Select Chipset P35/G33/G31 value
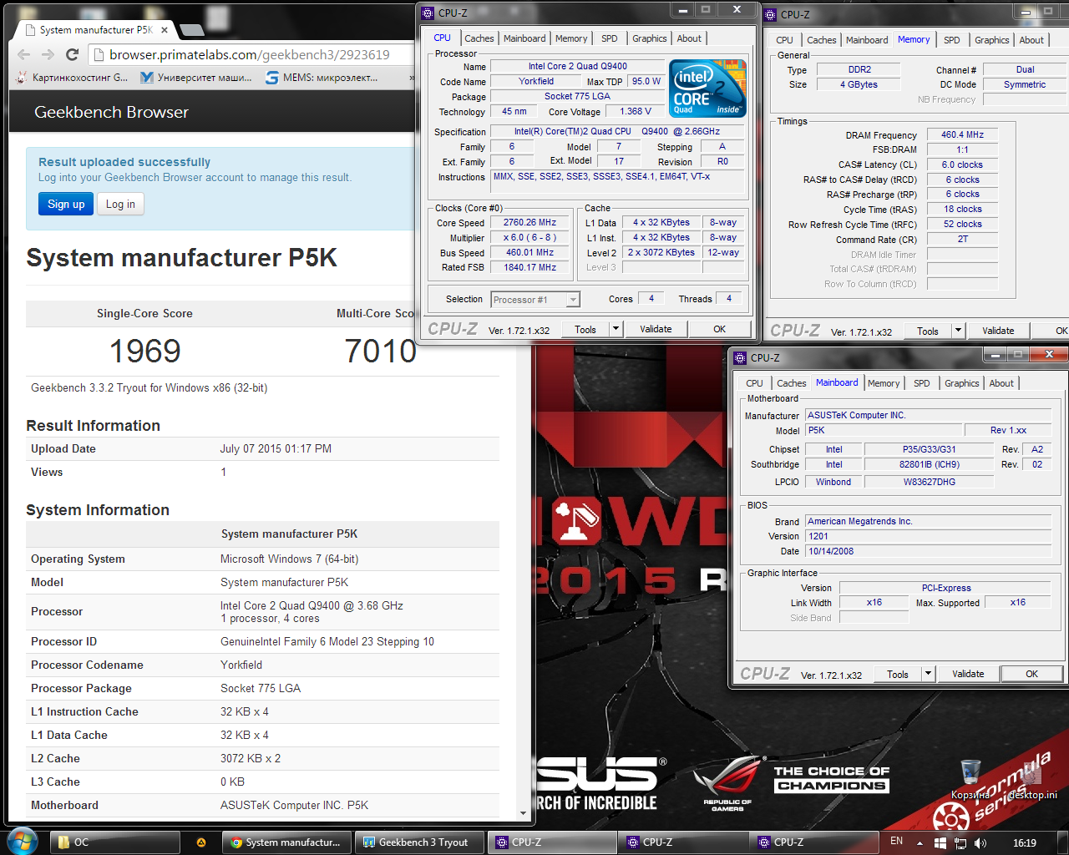This screenshot has height=855, width=1069. [x=929, y=449]
